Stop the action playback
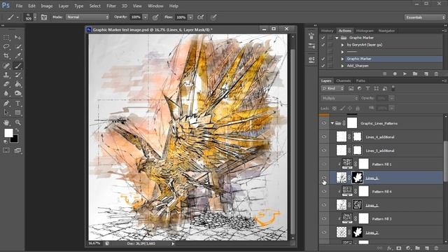448x252 pixels. (x=384, y=73)
